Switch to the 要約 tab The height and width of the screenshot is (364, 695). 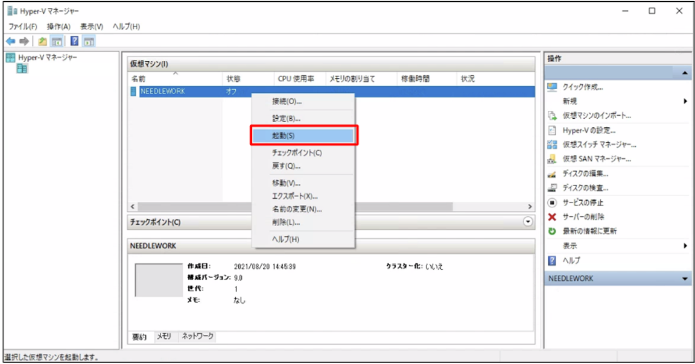coord(139,337)
